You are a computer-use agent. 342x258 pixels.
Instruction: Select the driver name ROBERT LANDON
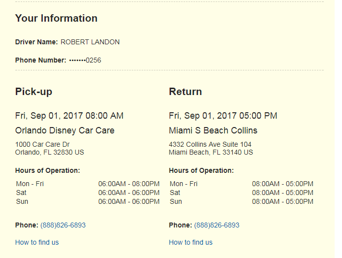click(x=90, y=42)
